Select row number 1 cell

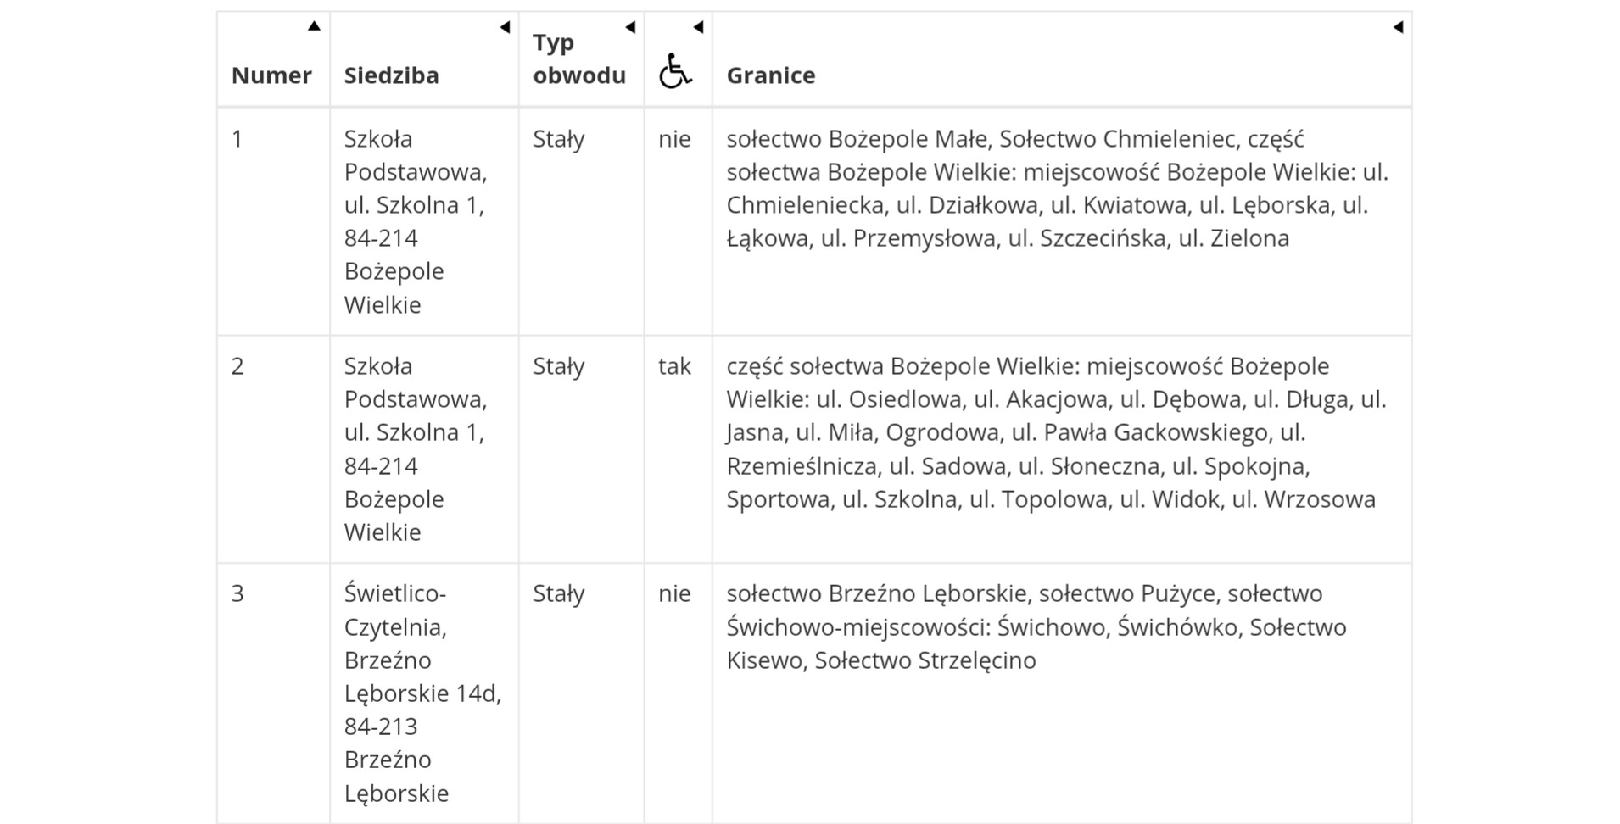point(237,139)
